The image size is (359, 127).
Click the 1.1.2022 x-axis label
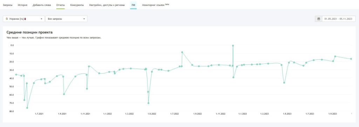pos(107,113)
